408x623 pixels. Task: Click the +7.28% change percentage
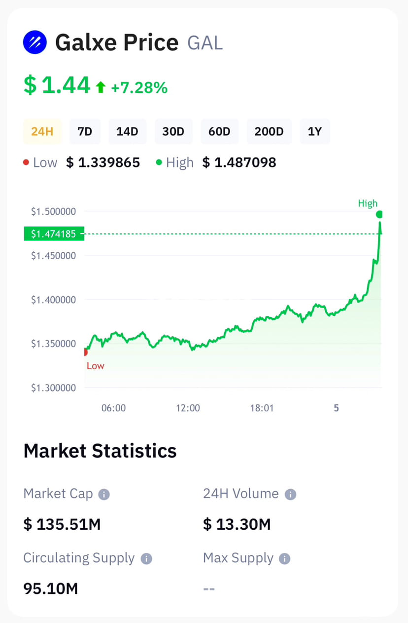(139, 87)
